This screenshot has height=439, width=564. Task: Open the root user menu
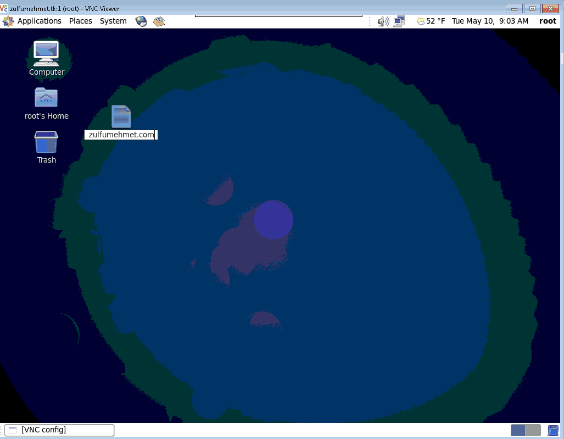pos(548,21)
